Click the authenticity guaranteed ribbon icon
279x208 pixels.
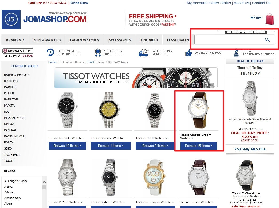pyautogui.click(x=98, y=52)
